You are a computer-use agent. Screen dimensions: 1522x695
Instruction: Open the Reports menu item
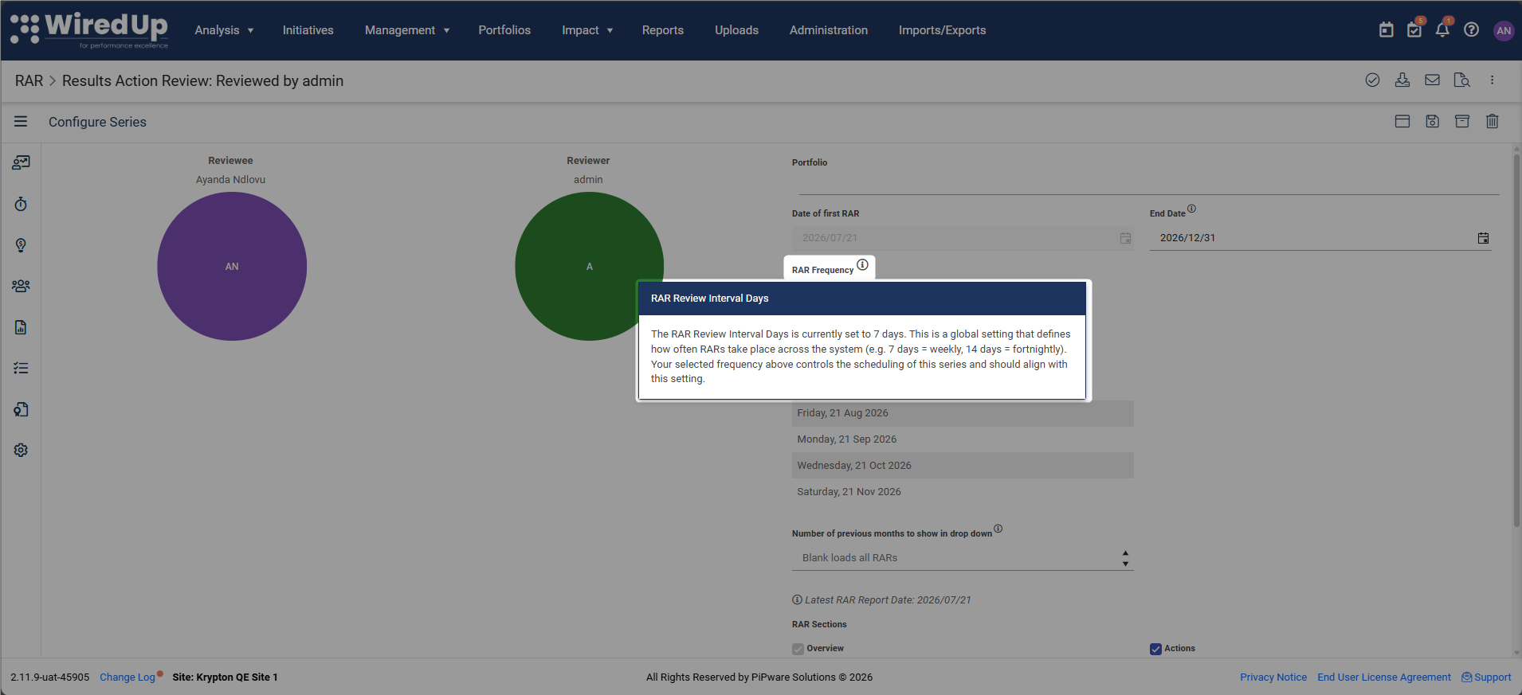click(x=663, y=30)
